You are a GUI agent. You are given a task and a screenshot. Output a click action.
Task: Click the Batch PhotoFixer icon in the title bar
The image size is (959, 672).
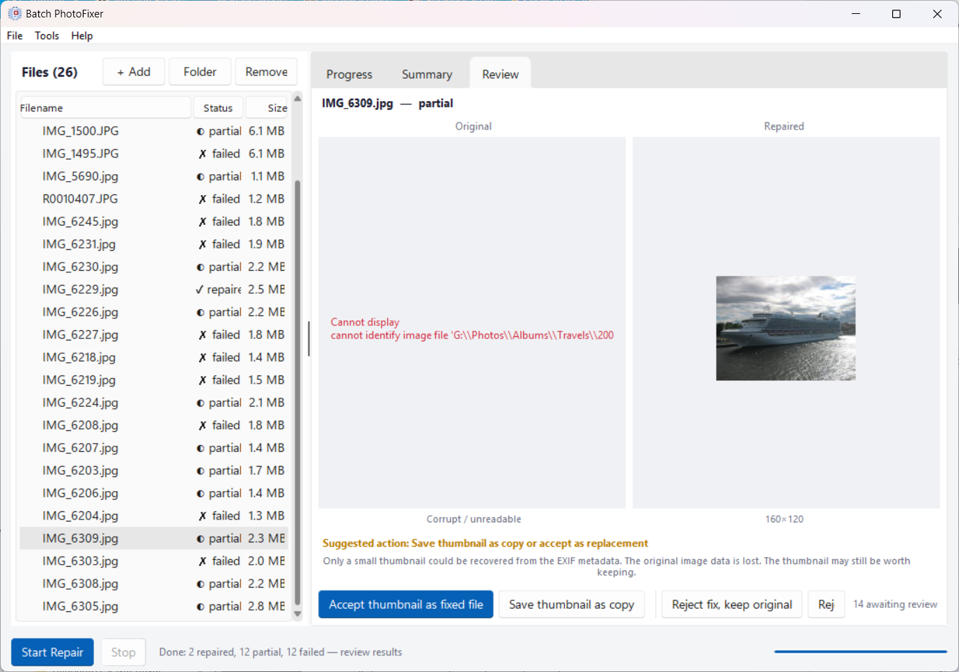click(x=15, y=13)
